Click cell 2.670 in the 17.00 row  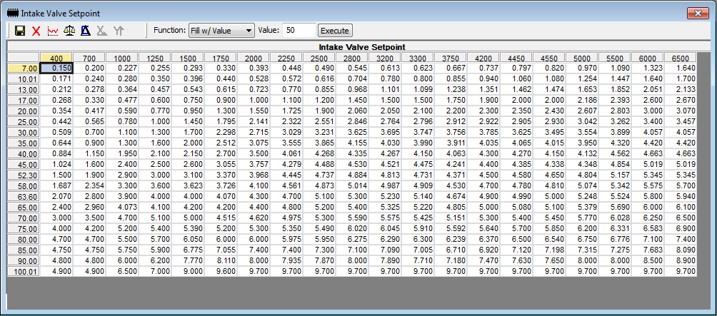tap(681, 101)
